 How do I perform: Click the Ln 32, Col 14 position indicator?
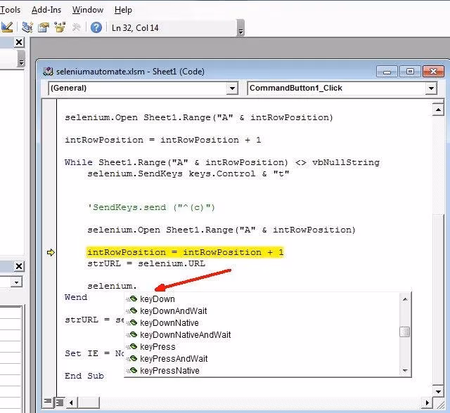[135, 28]
